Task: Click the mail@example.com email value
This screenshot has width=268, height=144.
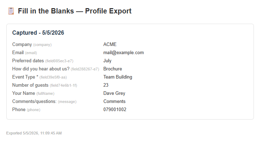Action: 124,52
